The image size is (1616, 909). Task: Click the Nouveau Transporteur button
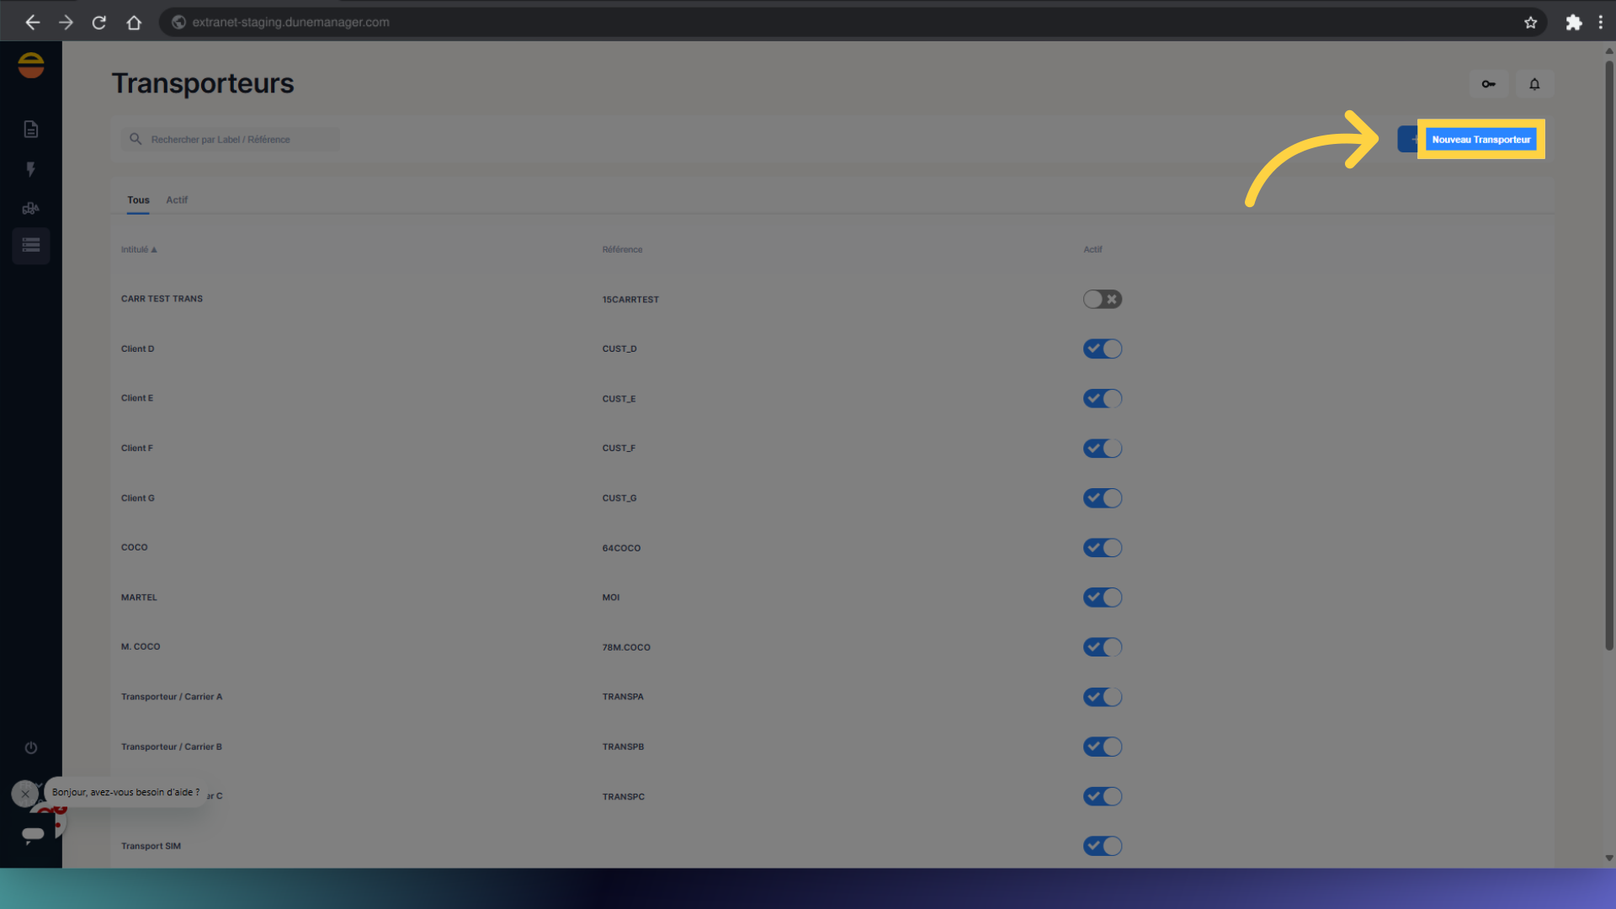click(x=1480, y=140)
